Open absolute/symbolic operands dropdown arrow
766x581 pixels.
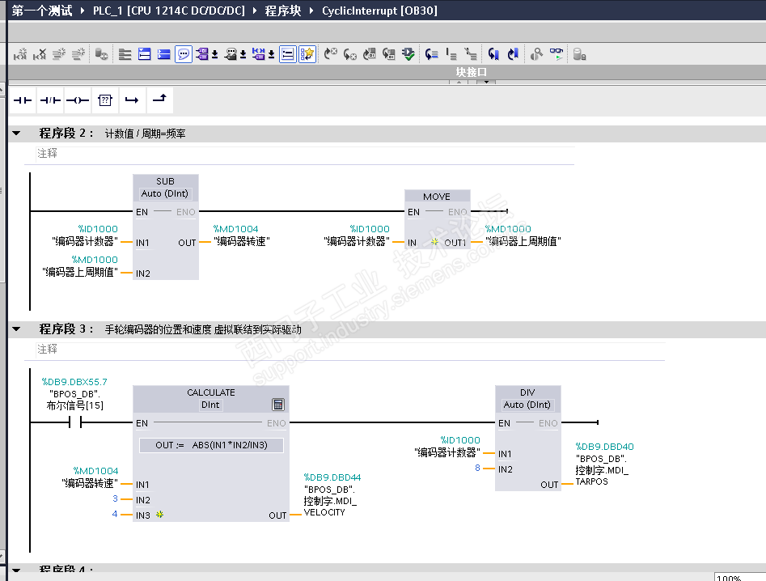click(214, 55)
